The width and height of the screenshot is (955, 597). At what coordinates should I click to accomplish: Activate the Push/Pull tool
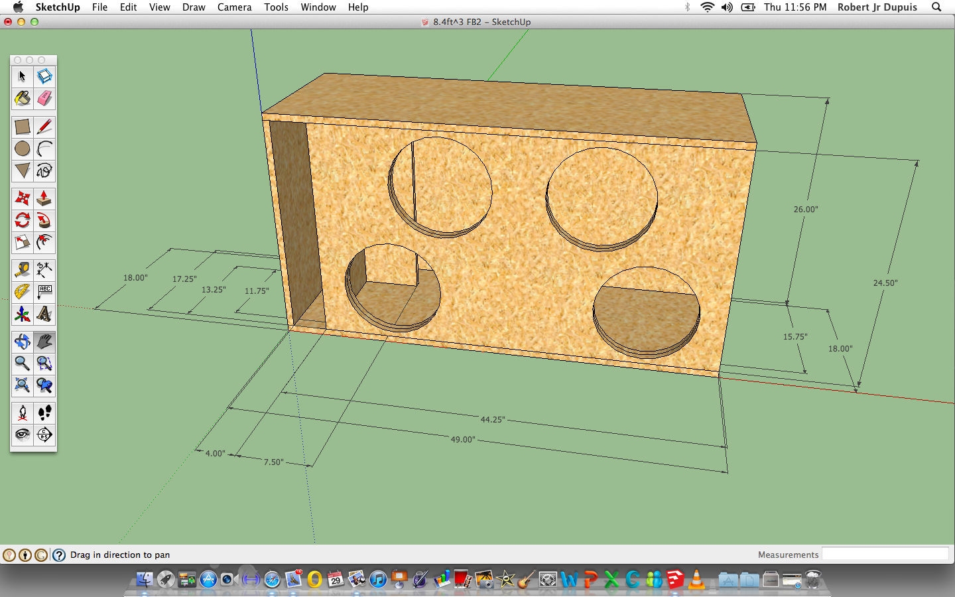click(x=44, y=198)
